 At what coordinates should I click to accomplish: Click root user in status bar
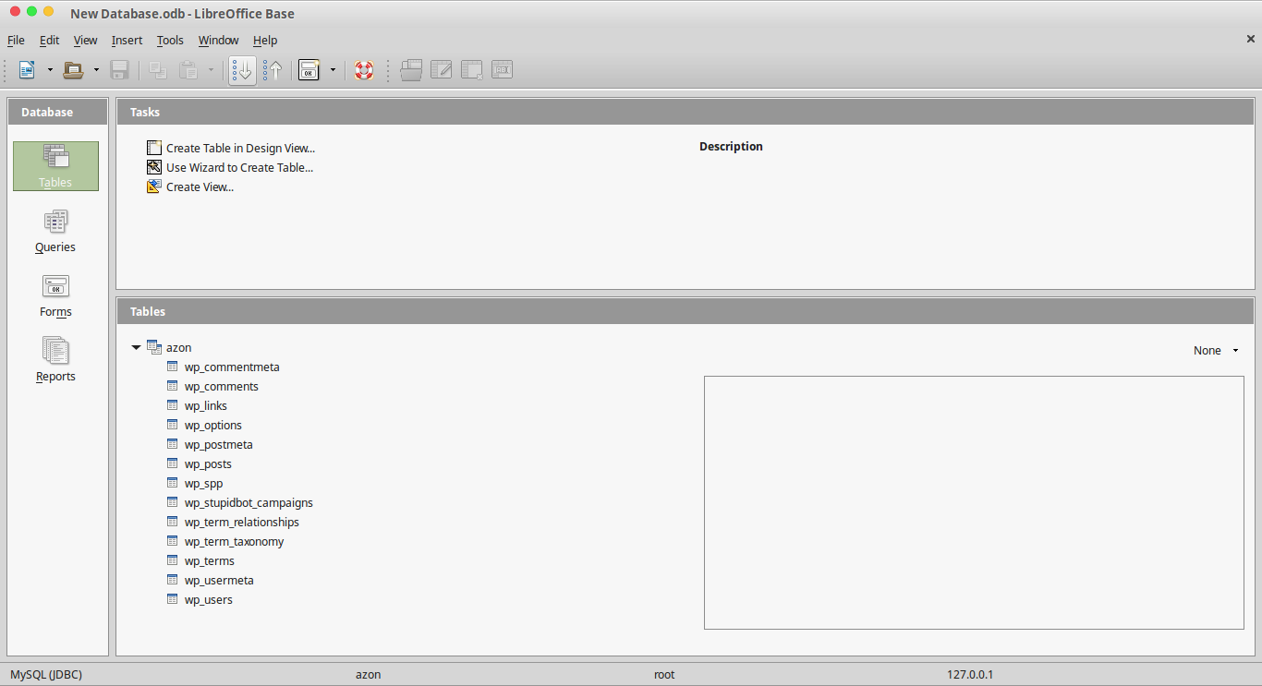[x=664, y=675]
